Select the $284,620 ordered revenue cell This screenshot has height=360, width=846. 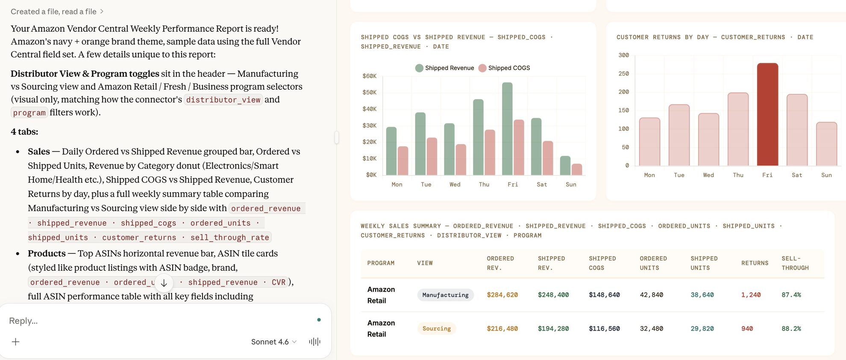502,295
